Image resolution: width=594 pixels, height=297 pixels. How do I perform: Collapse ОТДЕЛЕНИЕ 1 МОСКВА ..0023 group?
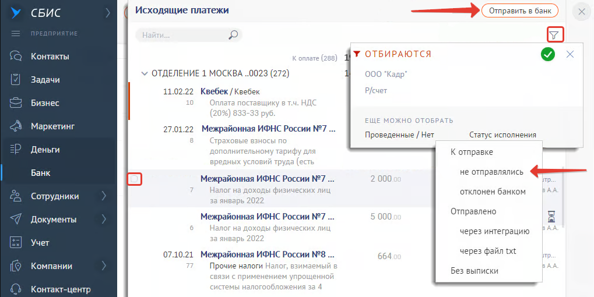tap(144, 74)
